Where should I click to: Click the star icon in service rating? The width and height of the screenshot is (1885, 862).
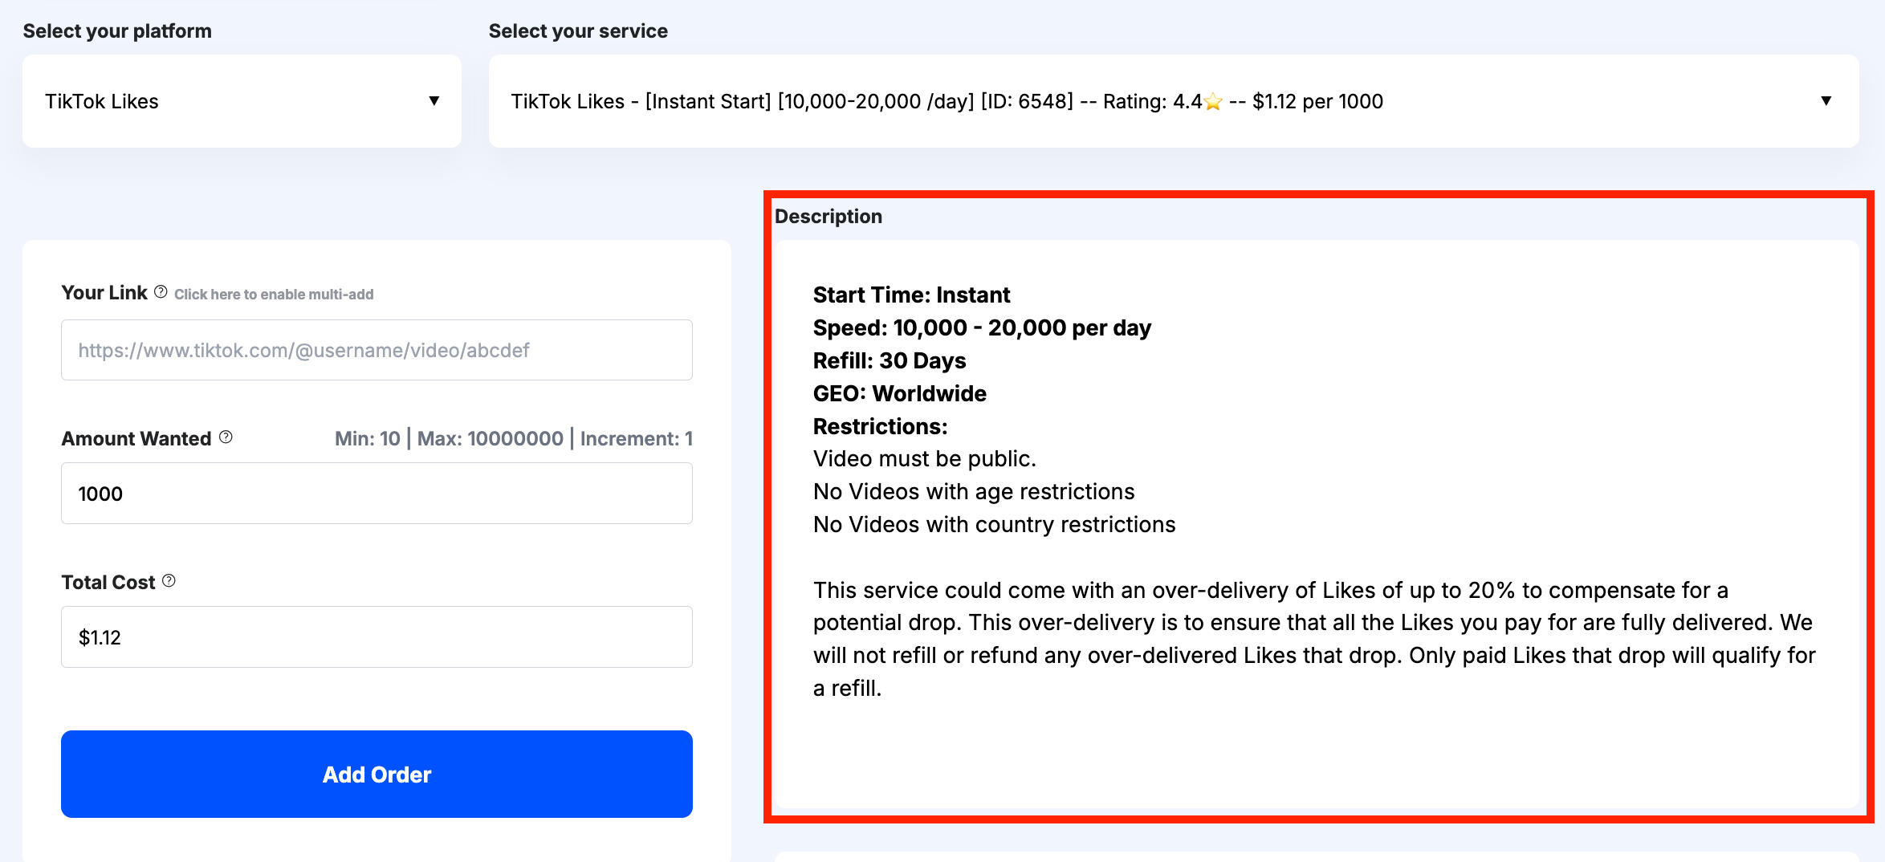tap(1213, 102)
